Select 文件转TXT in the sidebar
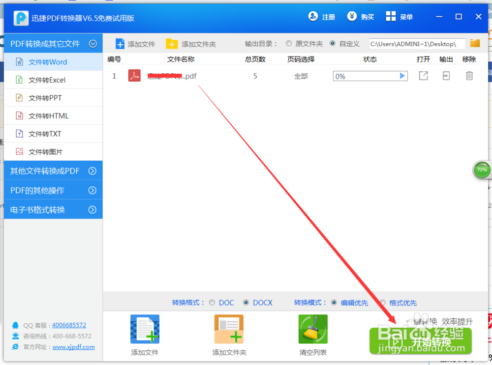 tap(53, 134)
